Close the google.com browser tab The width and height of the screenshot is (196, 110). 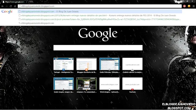pos(27,2)
